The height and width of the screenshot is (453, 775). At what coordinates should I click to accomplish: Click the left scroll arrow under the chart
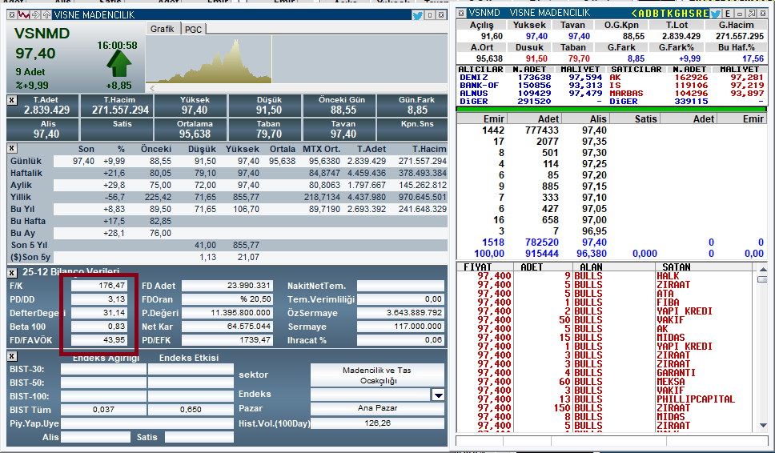click(152, 88)
